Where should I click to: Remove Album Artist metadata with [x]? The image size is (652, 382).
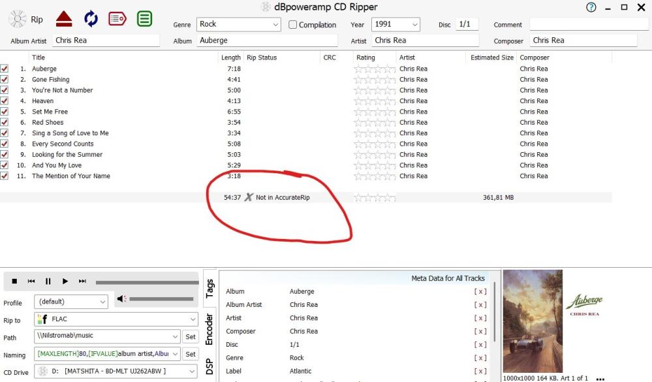pos(480,304)
